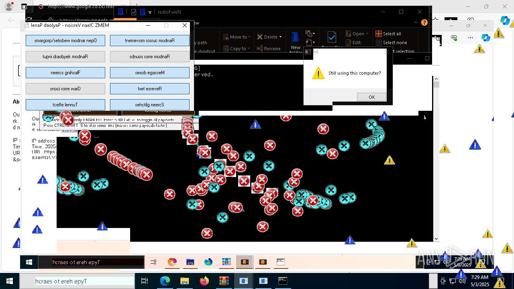Click the Edit button in Explorer ribbon
Image resolution: width=514 pixels, height=289 pixels.
point(353,43)
